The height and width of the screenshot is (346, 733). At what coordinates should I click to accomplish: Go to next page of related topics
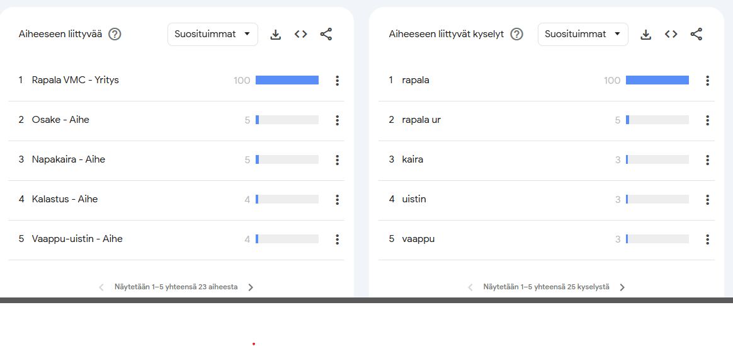click(251, 287)
